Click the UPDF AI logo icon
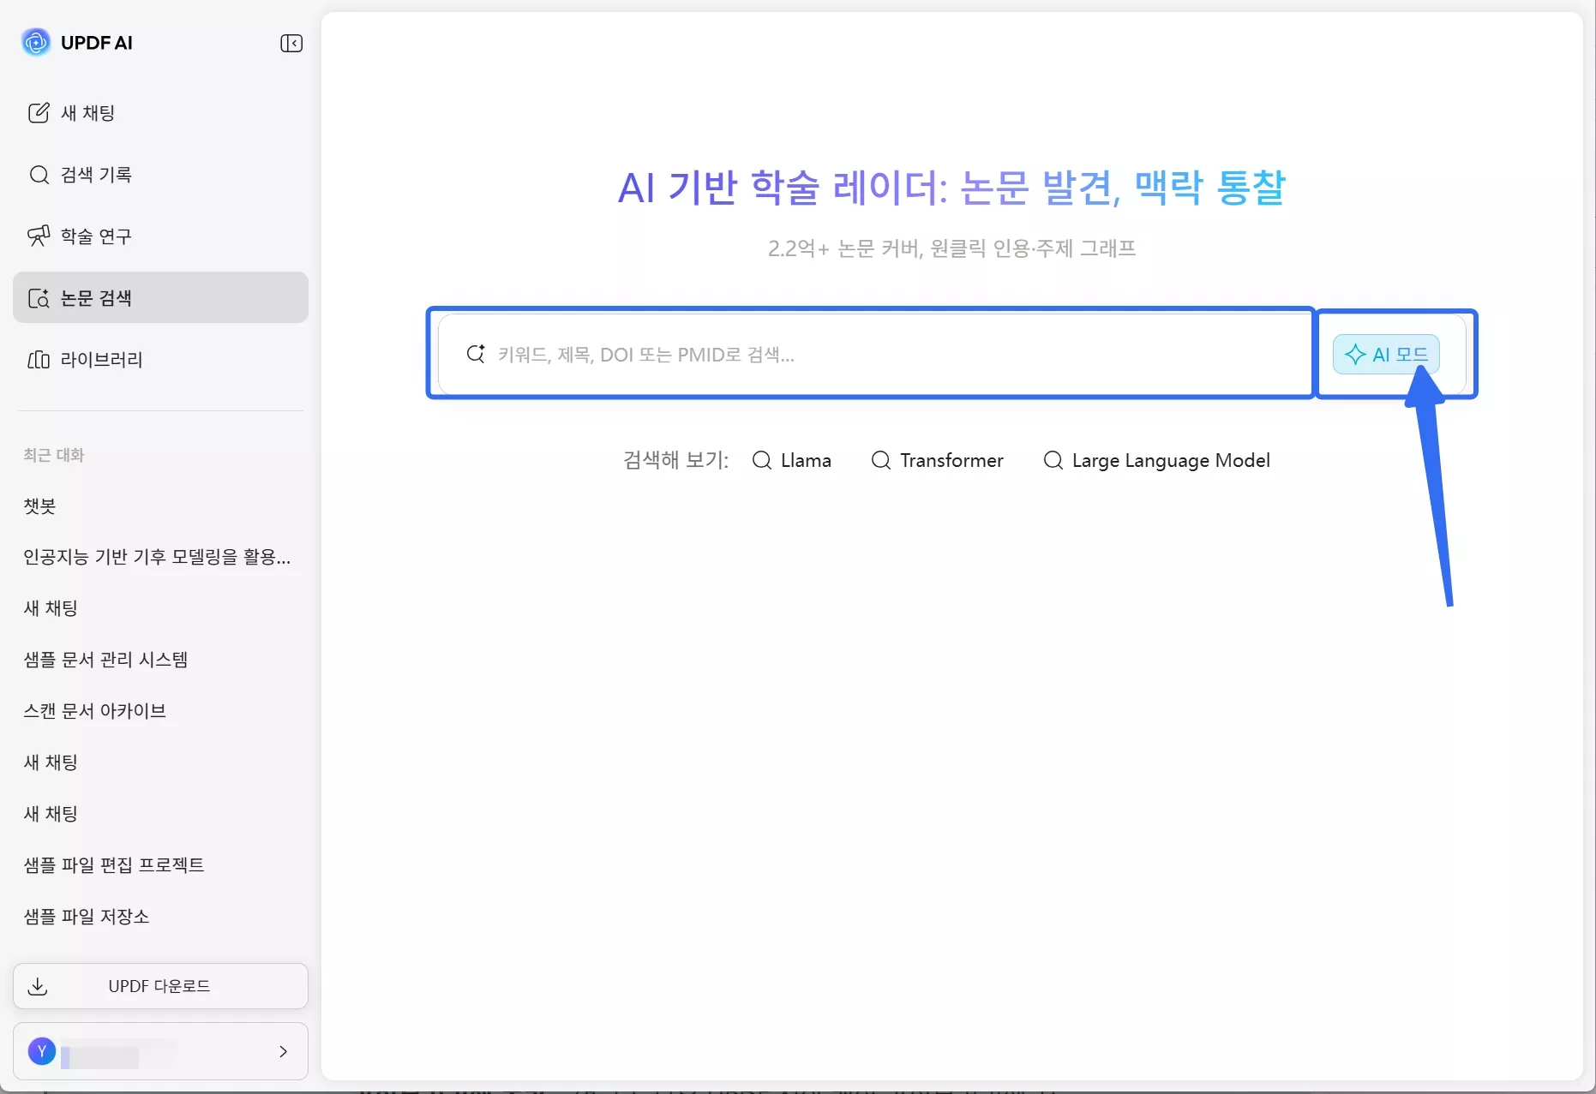This screenshot has width=1596, height=1094. coord(35,42)
